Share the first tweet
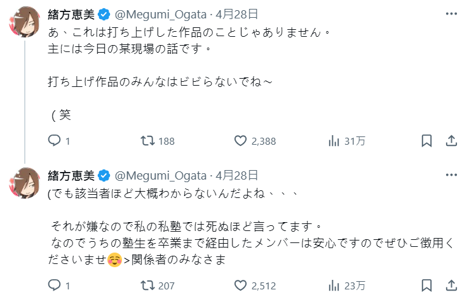 [451, 141]
